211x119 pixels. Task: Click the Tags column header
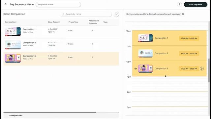click(105, 22)
